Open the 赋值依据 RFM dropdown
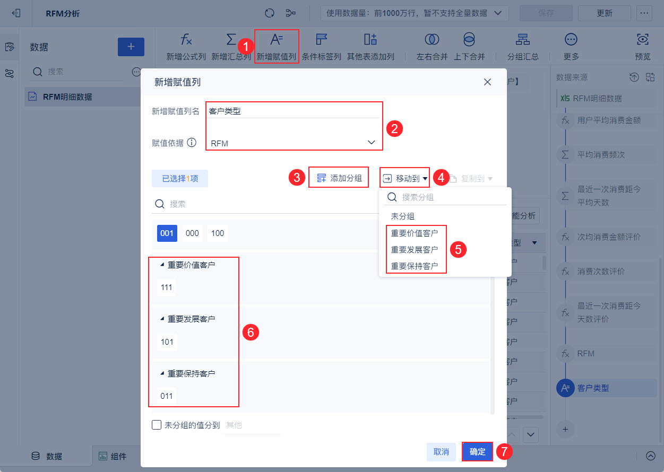 [294, 143]
